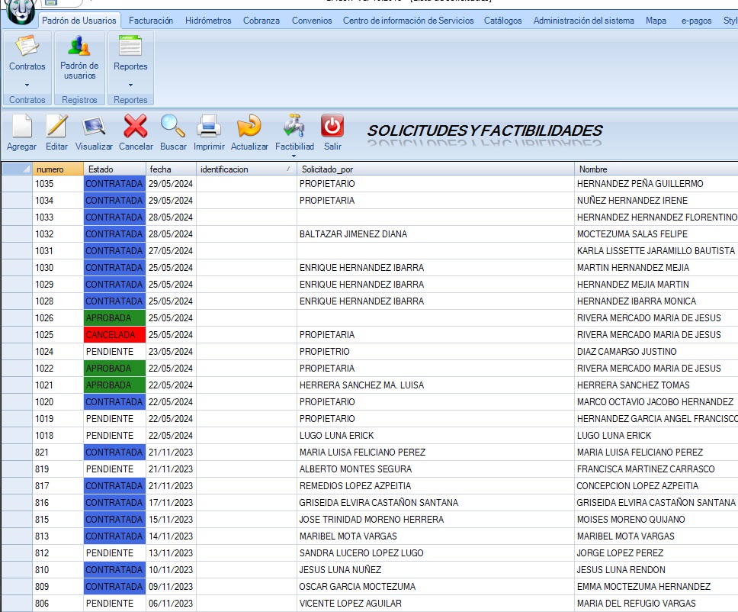Refresh list with the Actualizar icon
The height and width of the screenshot is (612, 738).
249,127
